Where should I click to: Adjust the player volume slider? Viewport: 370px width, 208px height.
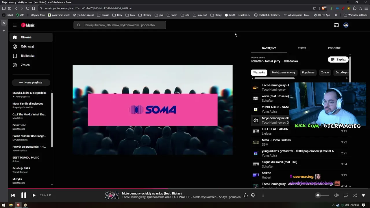(x=322, y=195)
